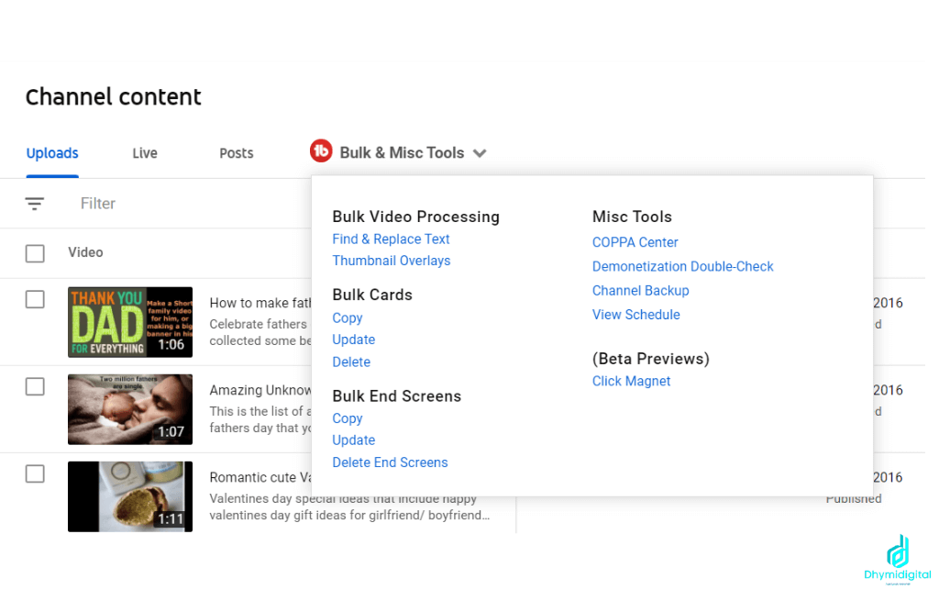
Task: Click the 'How to make fath' video title
Action: coord(260,303)
